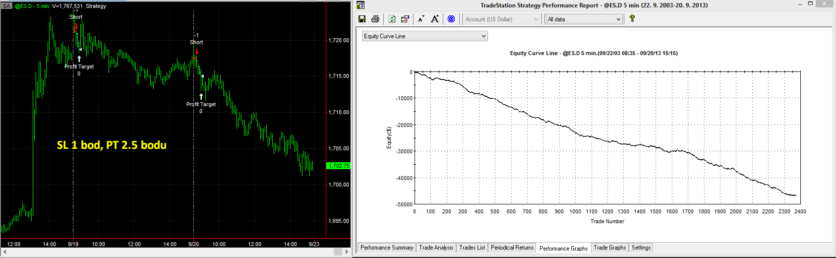Click the blue target icon
Image resolution: width=836 pixels, height=258 pixels.
[x=451, y=19]
